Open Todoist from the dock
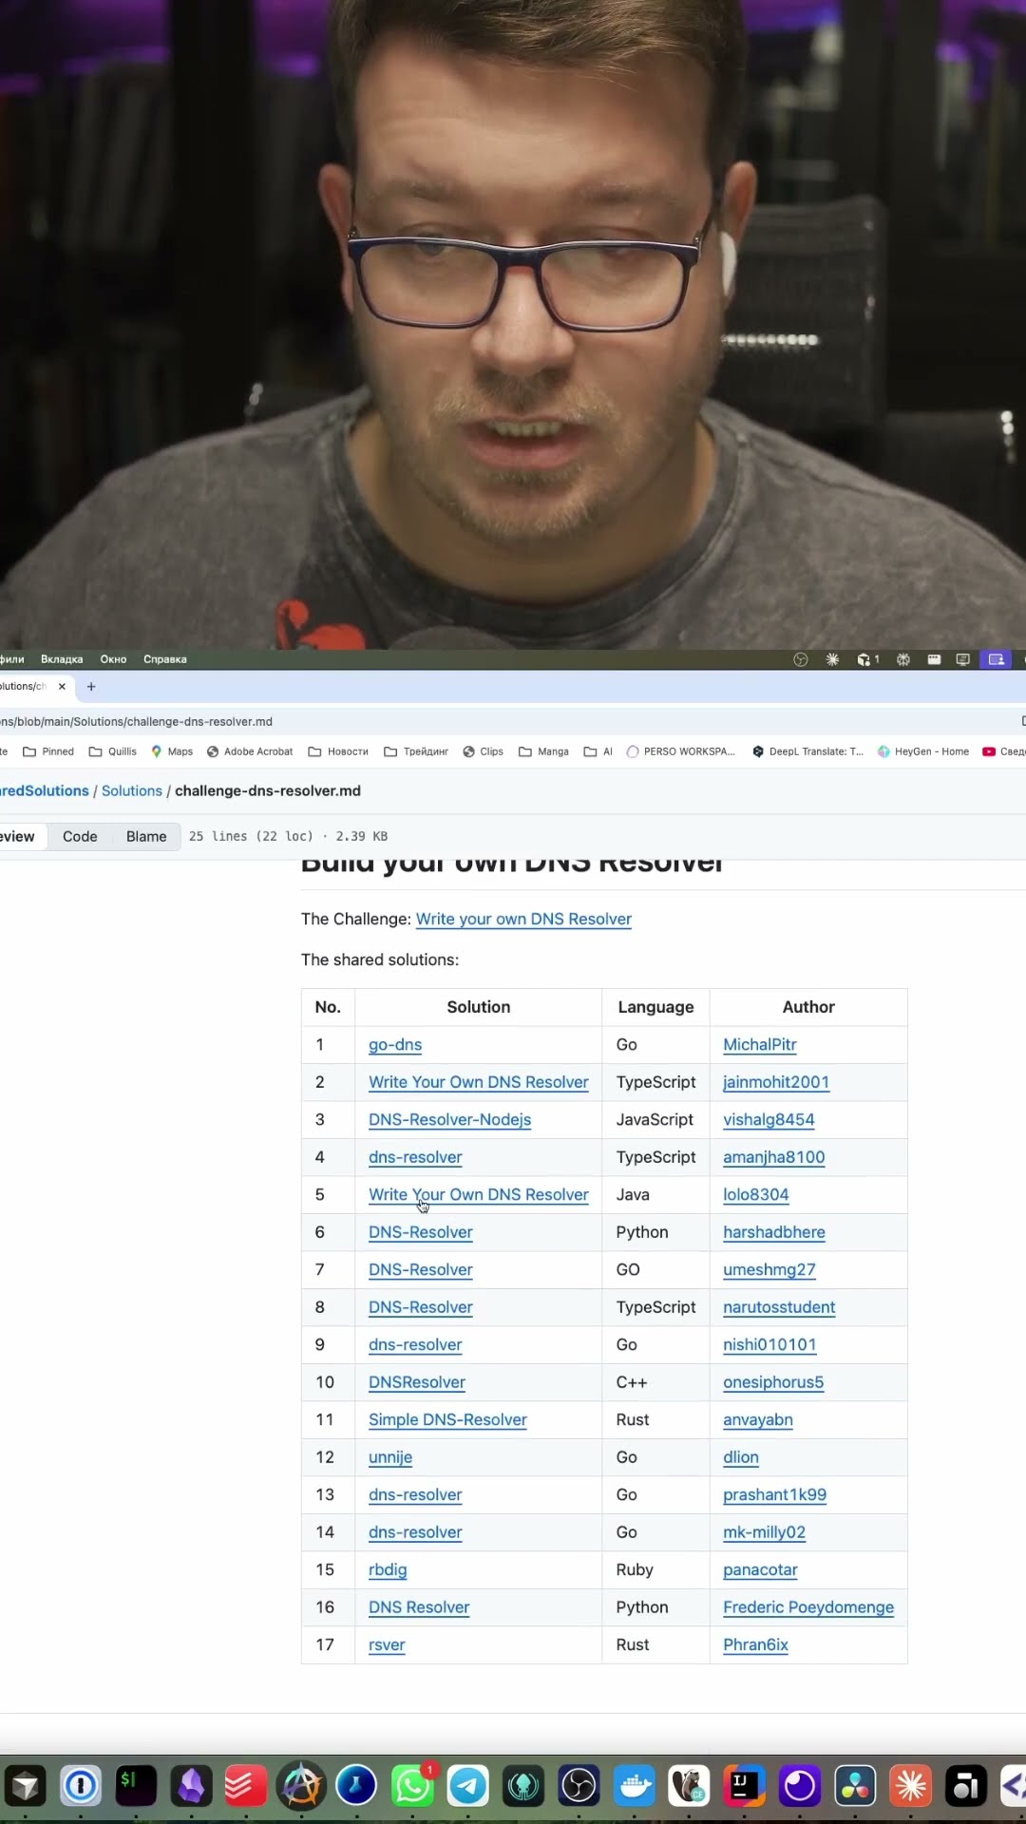This screenshot has height=1824, width=1026. pos(246,1786)
